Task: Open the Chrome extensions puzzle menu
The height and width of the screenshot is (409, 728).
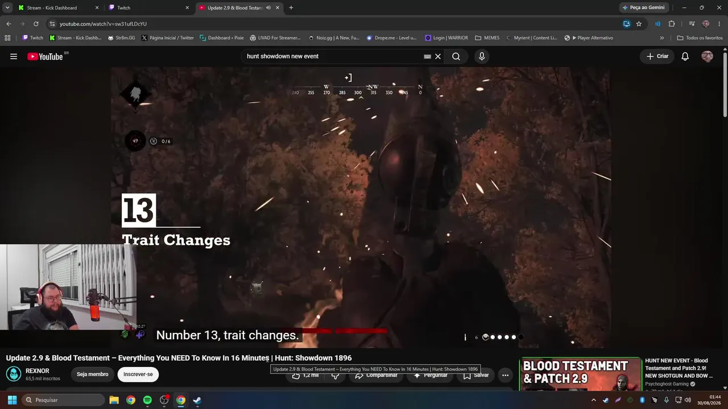Action: tap(672, 24)
